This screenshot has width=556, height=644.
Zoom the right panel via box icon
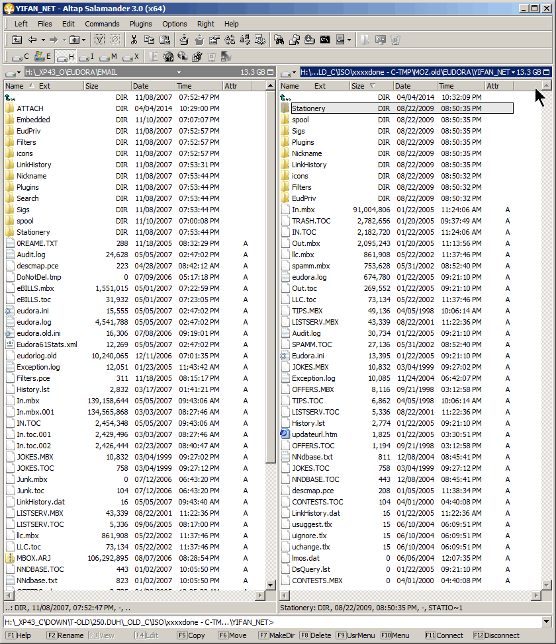point(546,72)
